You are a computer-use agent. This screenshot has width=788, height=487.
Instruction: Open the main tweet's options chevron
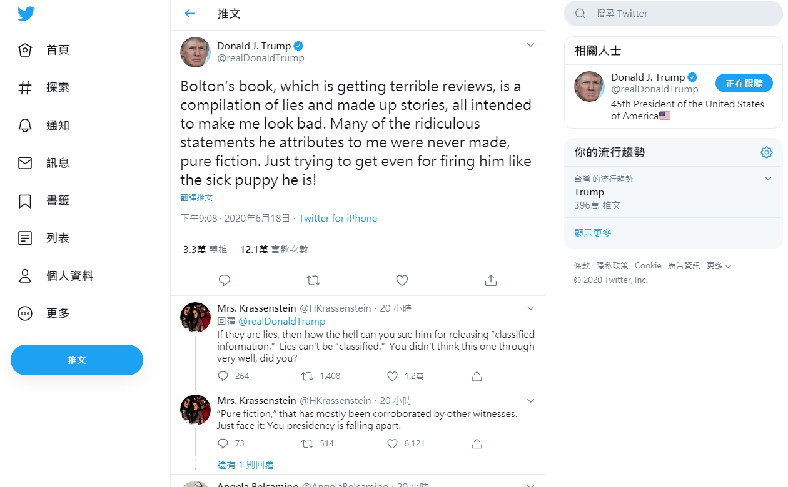pos(530,45)
